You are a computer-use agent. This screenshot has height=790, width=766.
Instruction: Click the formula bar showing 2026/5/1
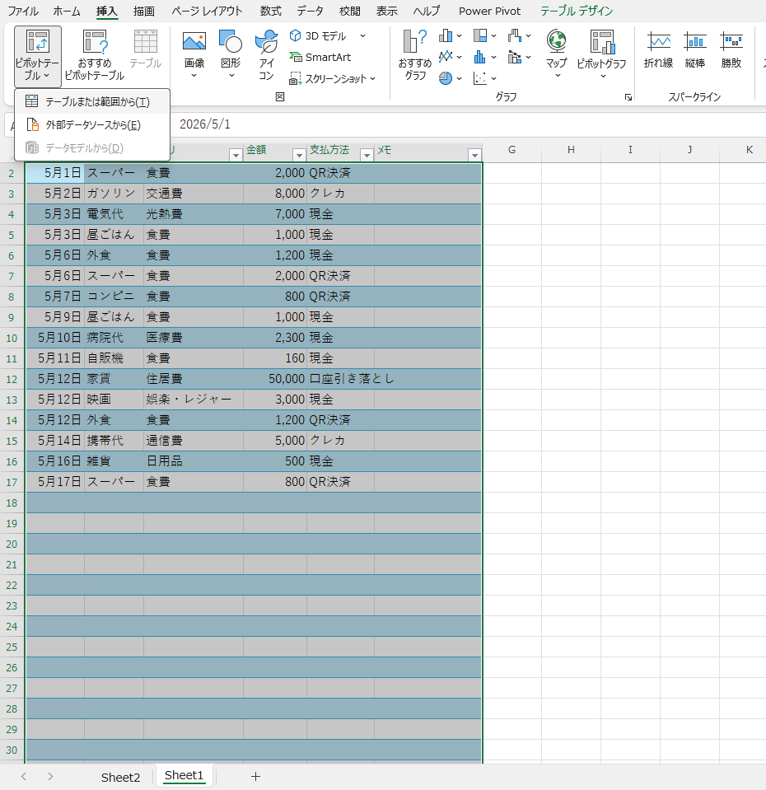[469, 124]
